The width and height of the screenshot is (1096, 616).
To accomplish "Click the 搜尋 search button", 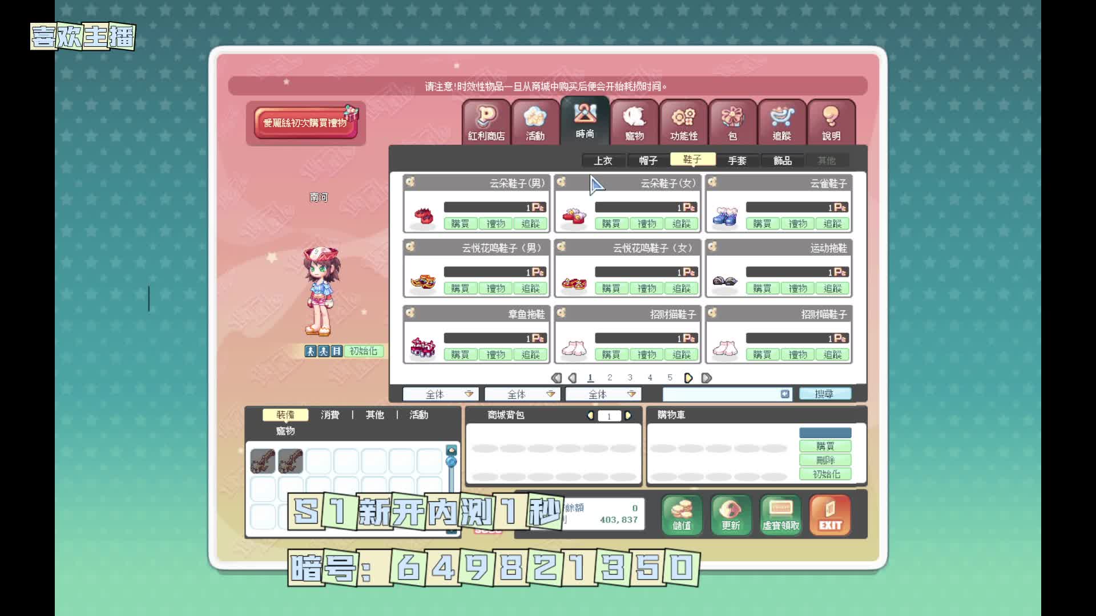I will coord(824,394).
